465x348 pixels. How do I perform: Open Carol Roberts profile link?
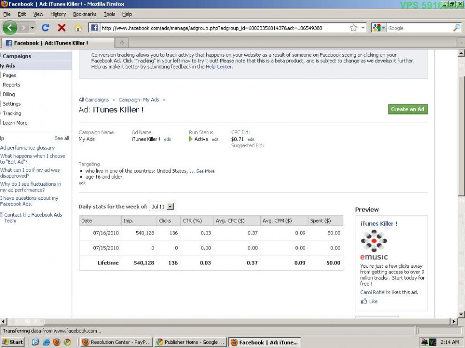(x=375, y=292)
